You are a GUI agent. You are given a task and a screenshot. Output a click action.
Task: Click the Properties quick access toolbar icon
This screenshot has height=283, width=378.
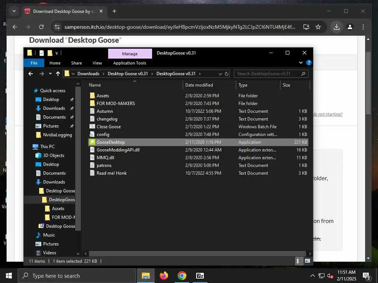click(42, 53)
